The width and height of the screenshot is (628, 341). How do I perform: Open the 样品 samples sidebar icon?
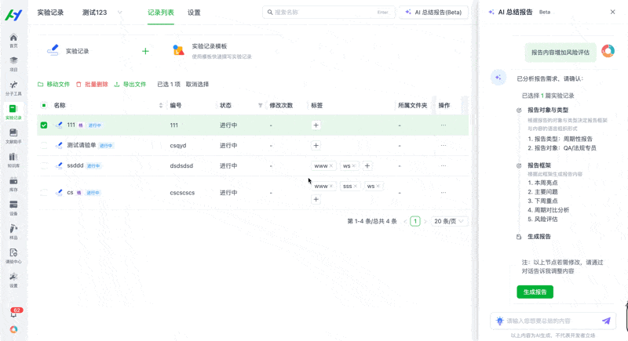pyautogui.click(x=13, y=232)
